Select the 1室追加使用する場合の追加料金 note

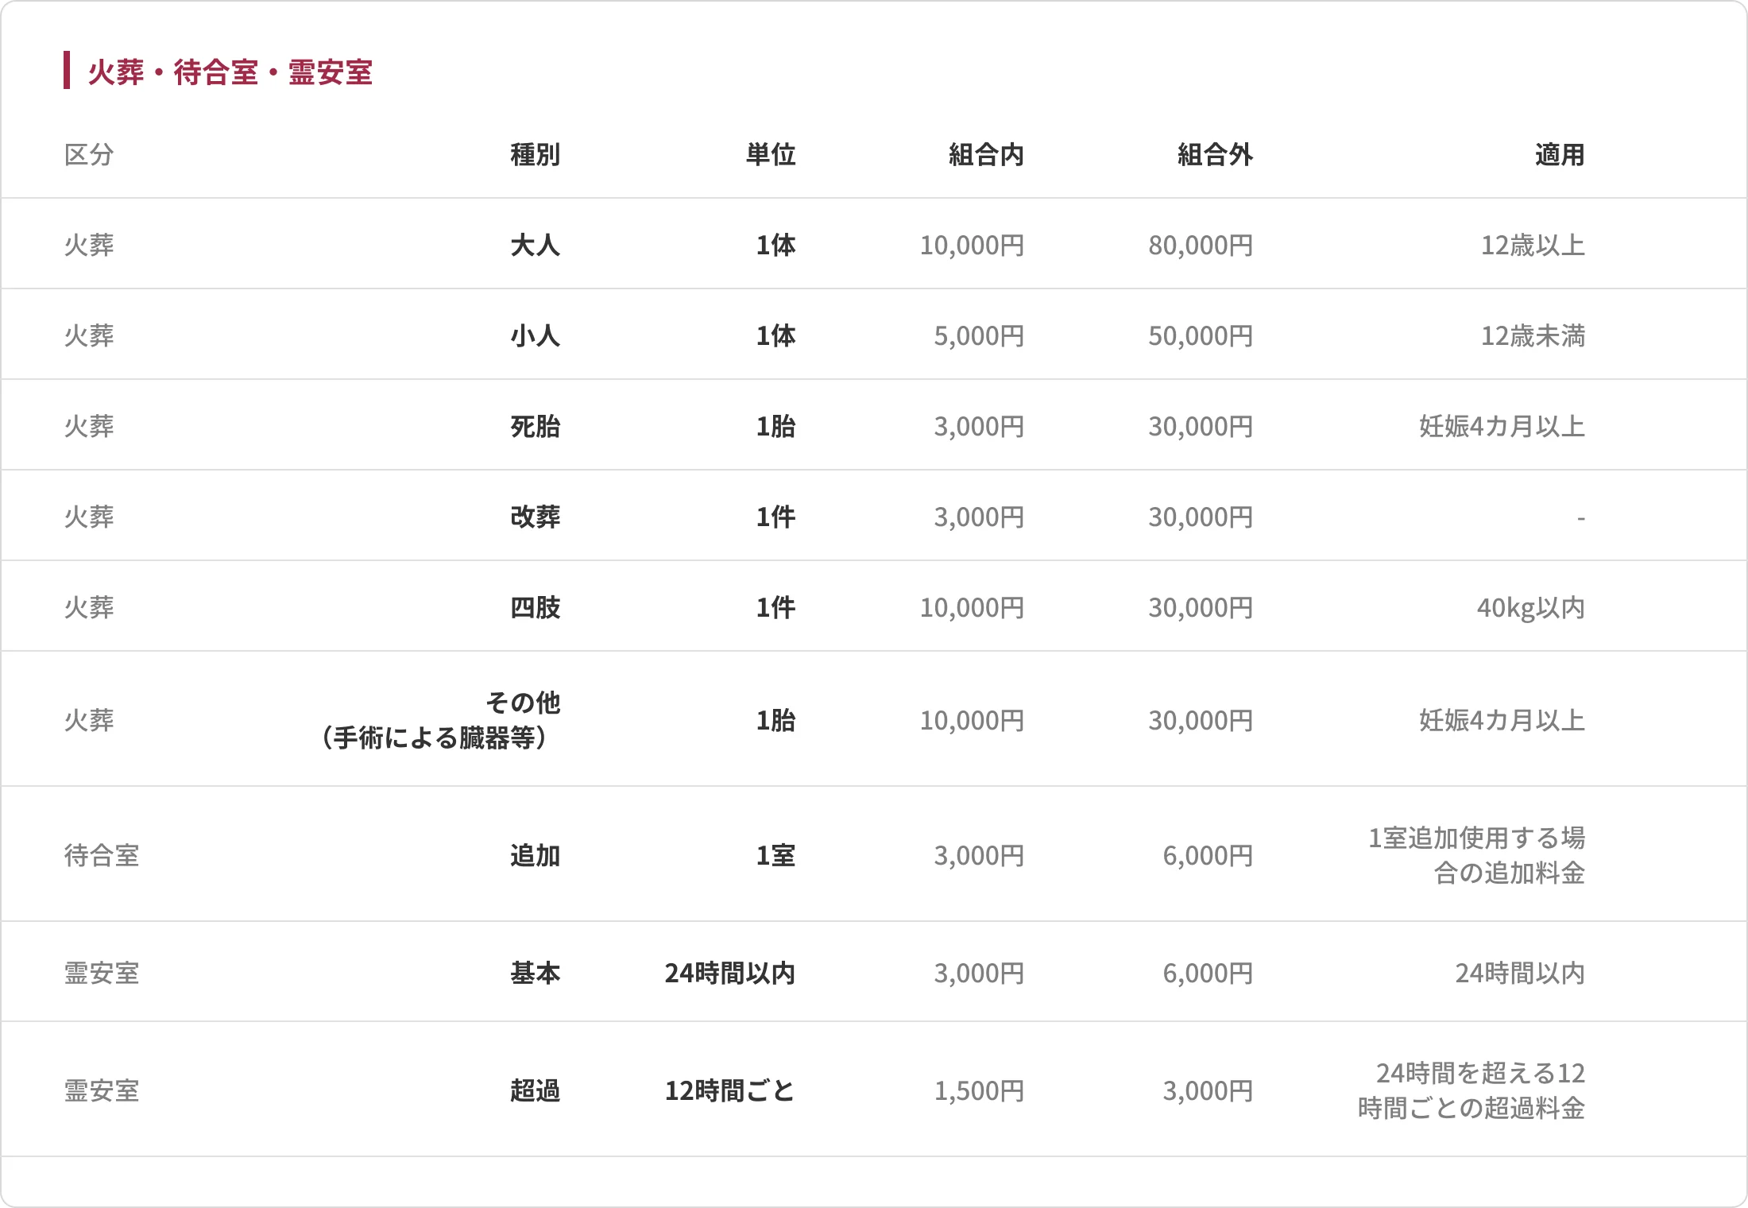(x=1477, y=855)
